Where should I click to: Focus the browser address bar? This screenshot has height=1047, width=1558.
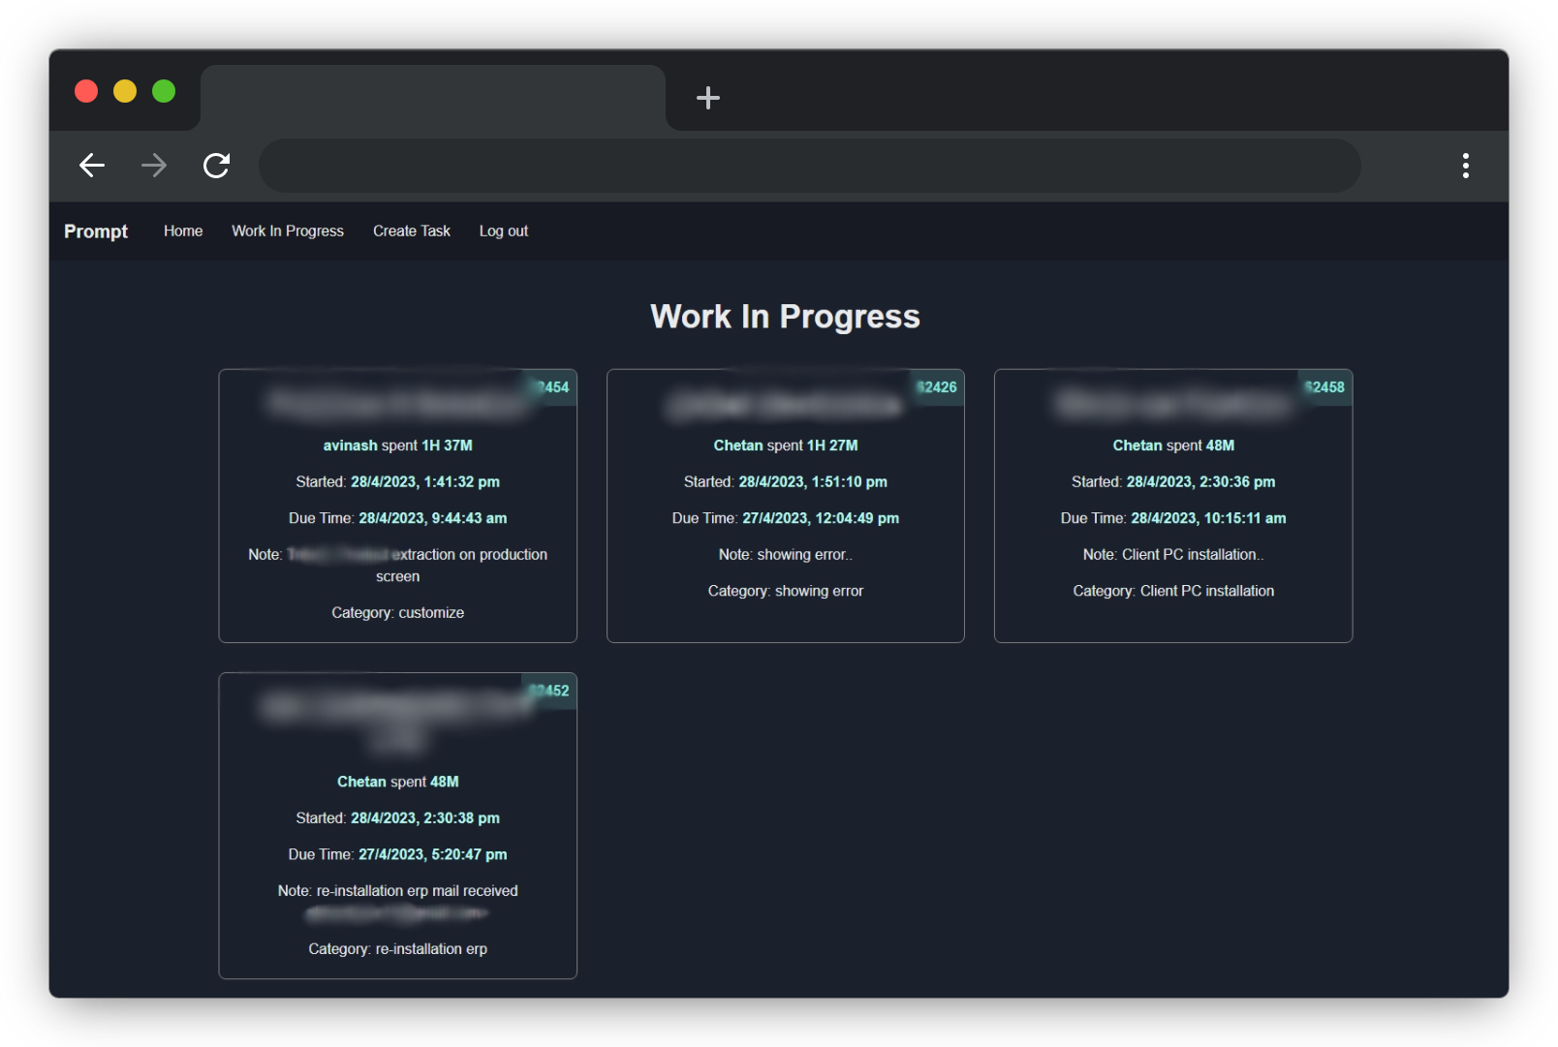click(810, 166)
